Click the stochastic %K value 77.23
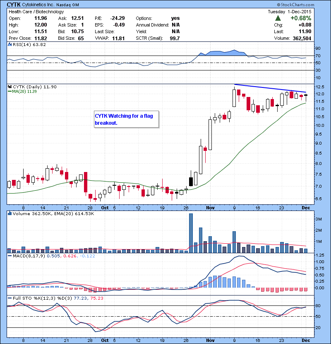This screenshot has height=344, width=331. pos(80,298)
